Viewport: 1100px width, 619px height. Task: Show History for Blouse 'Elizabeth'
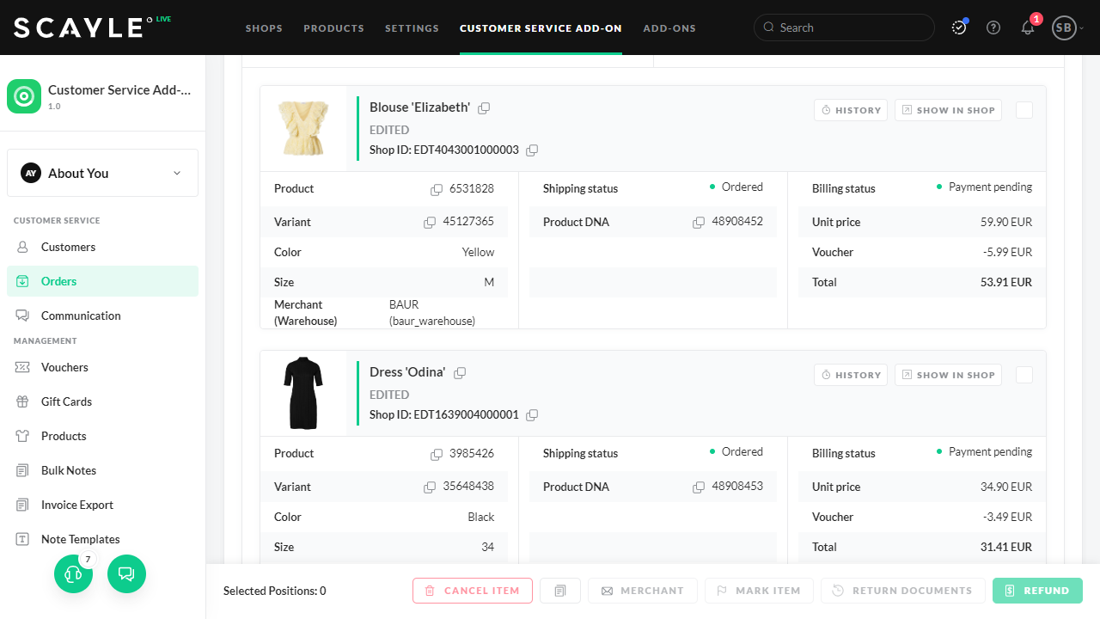tap(850, 110)
